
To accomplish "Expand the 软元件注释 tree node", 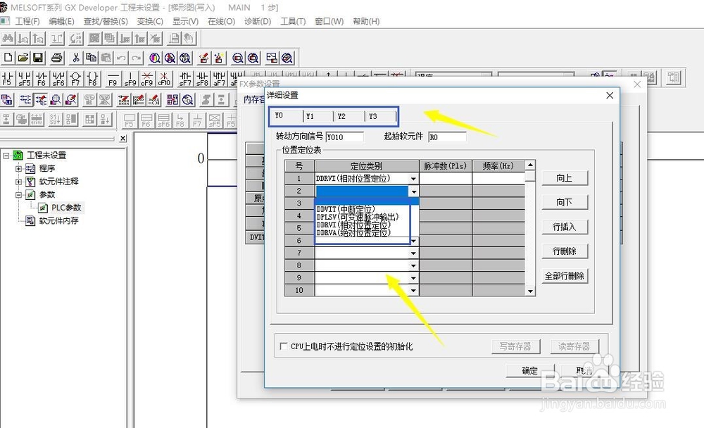I will 18,182.
